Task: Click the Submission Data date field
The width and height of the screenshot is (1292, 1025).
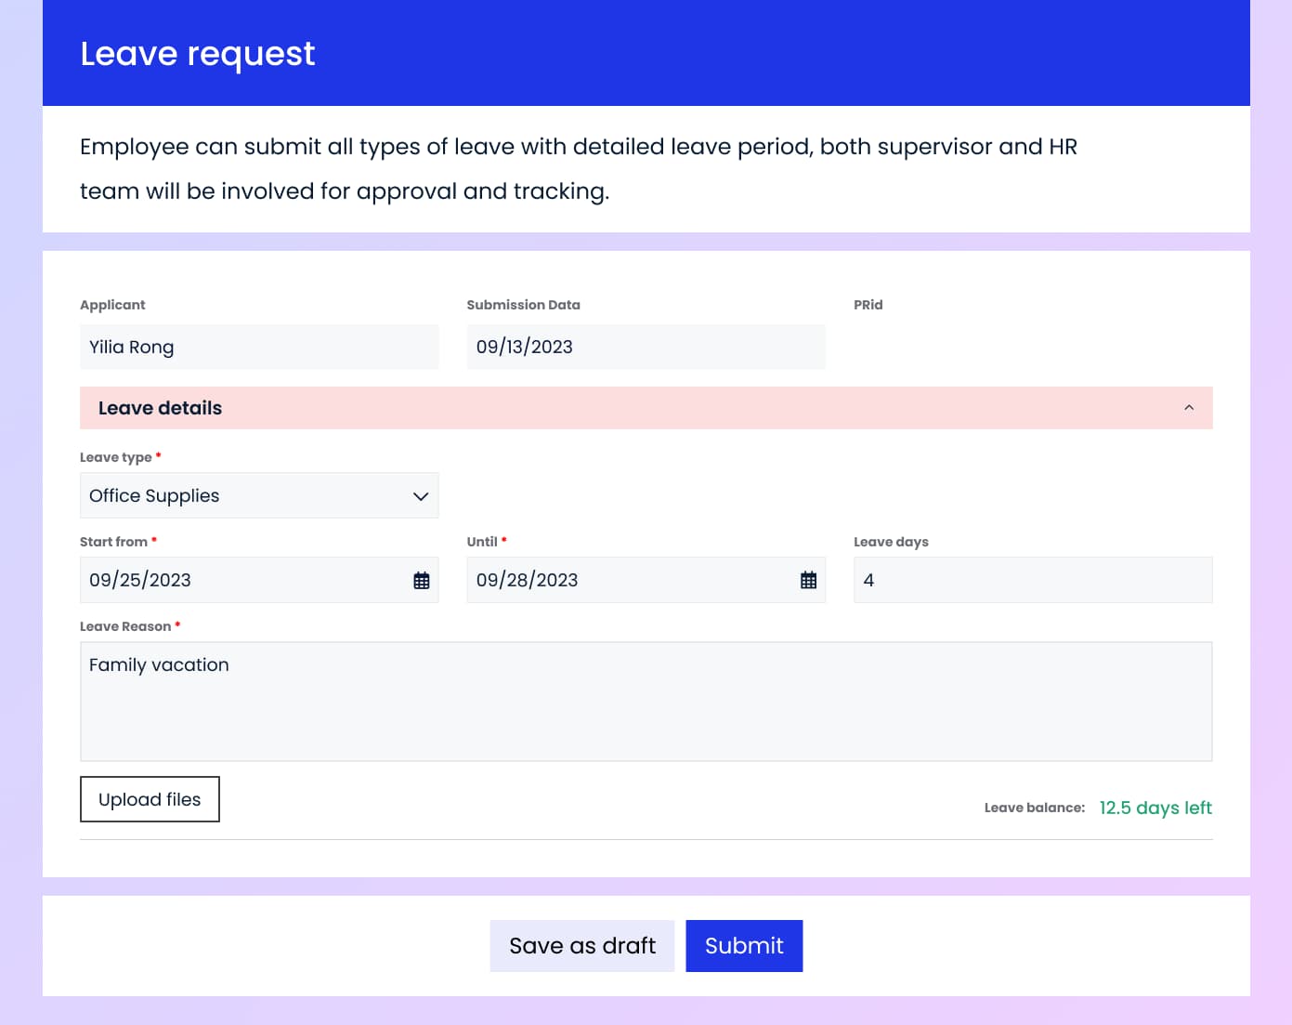Action: pos(645,348)
